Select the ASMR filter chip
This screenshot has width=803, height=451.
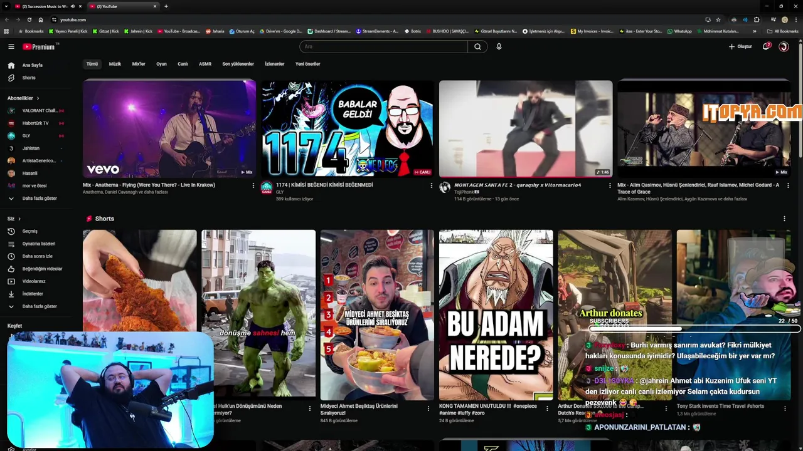point(205,64)
